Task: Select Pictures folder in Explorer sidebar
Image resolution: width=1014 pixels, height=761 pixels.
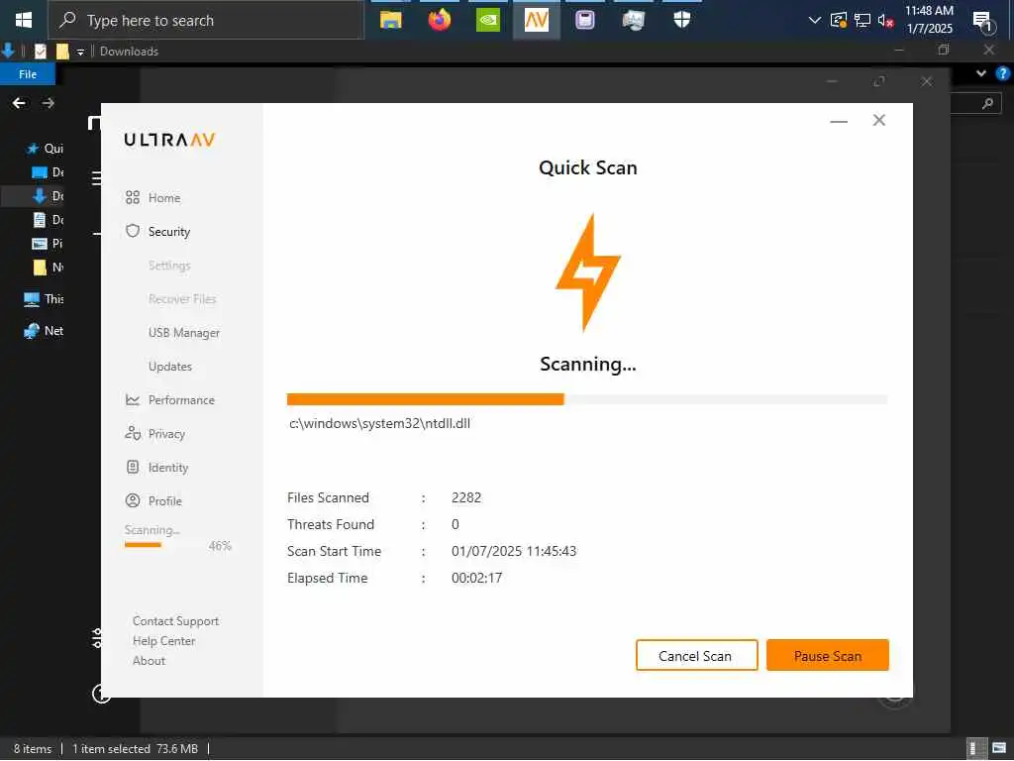Action: click(48, 244)
